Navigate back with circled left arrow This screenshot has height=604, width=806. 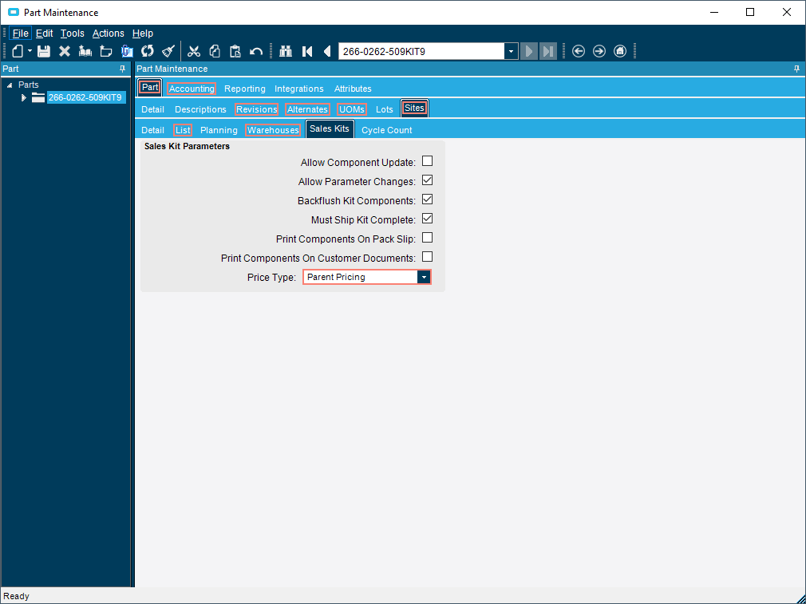(579, 51)
